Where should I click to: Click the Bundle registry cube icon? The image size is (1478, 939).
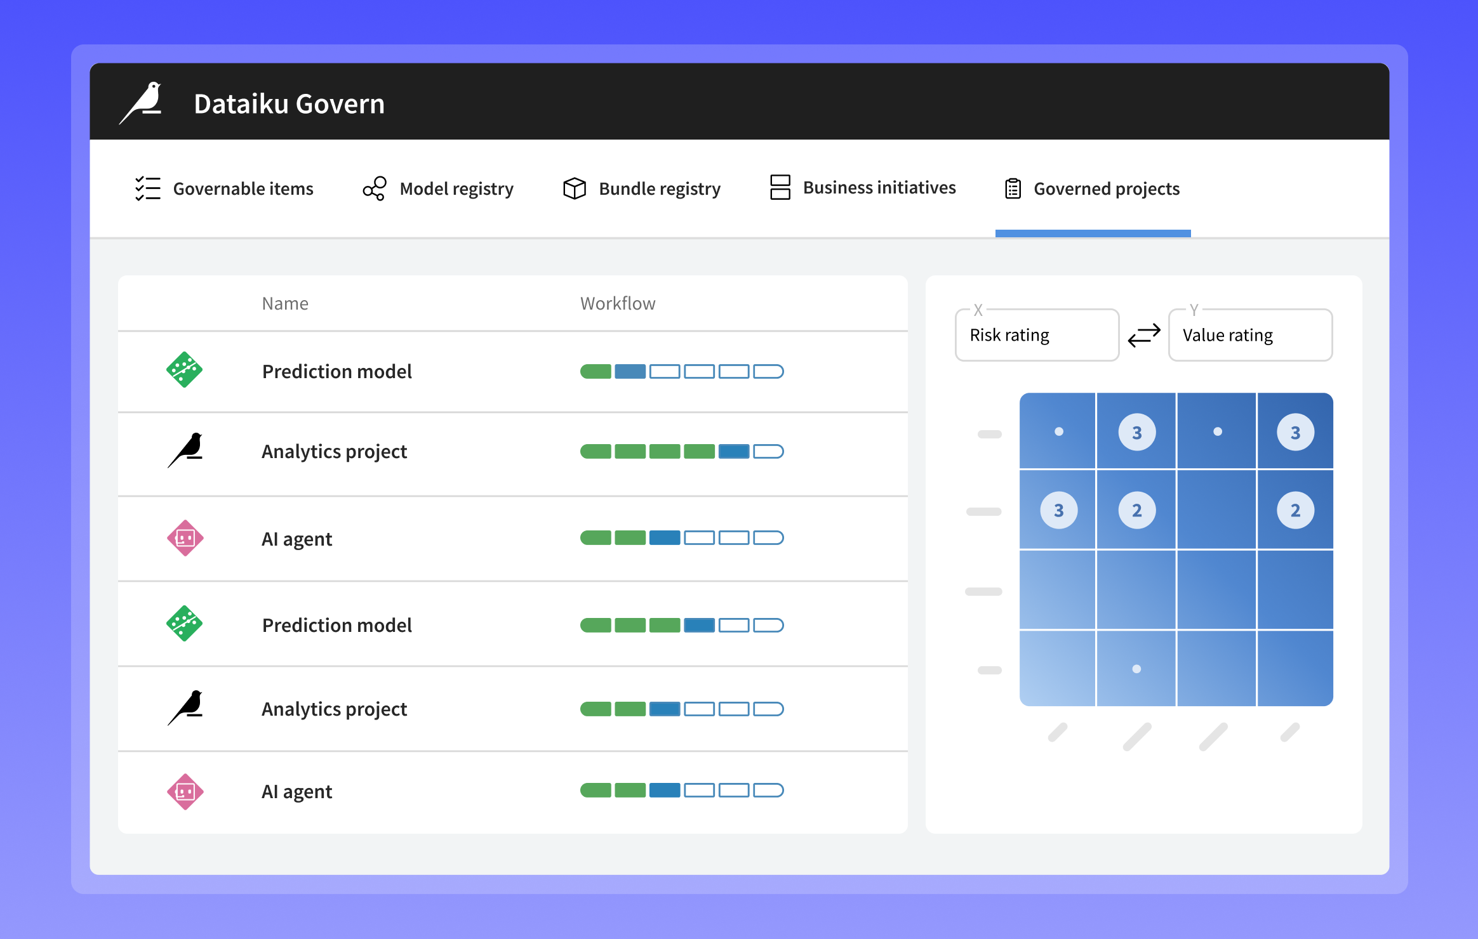point(574,188)
